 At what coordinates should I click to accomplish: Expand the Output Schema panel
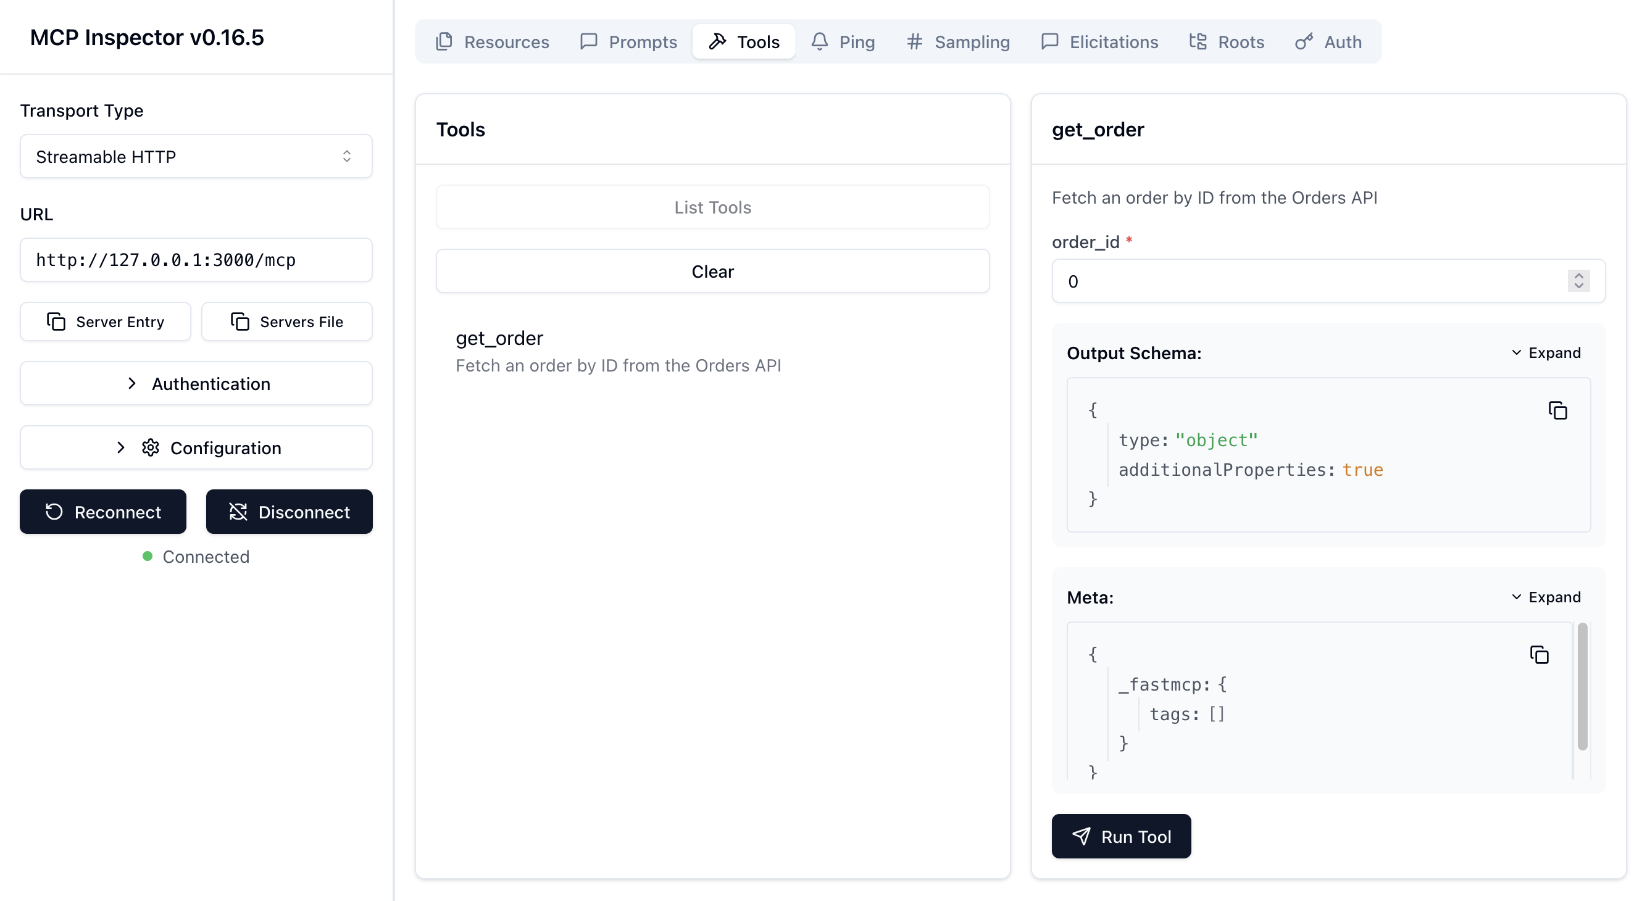(1546, 352)
